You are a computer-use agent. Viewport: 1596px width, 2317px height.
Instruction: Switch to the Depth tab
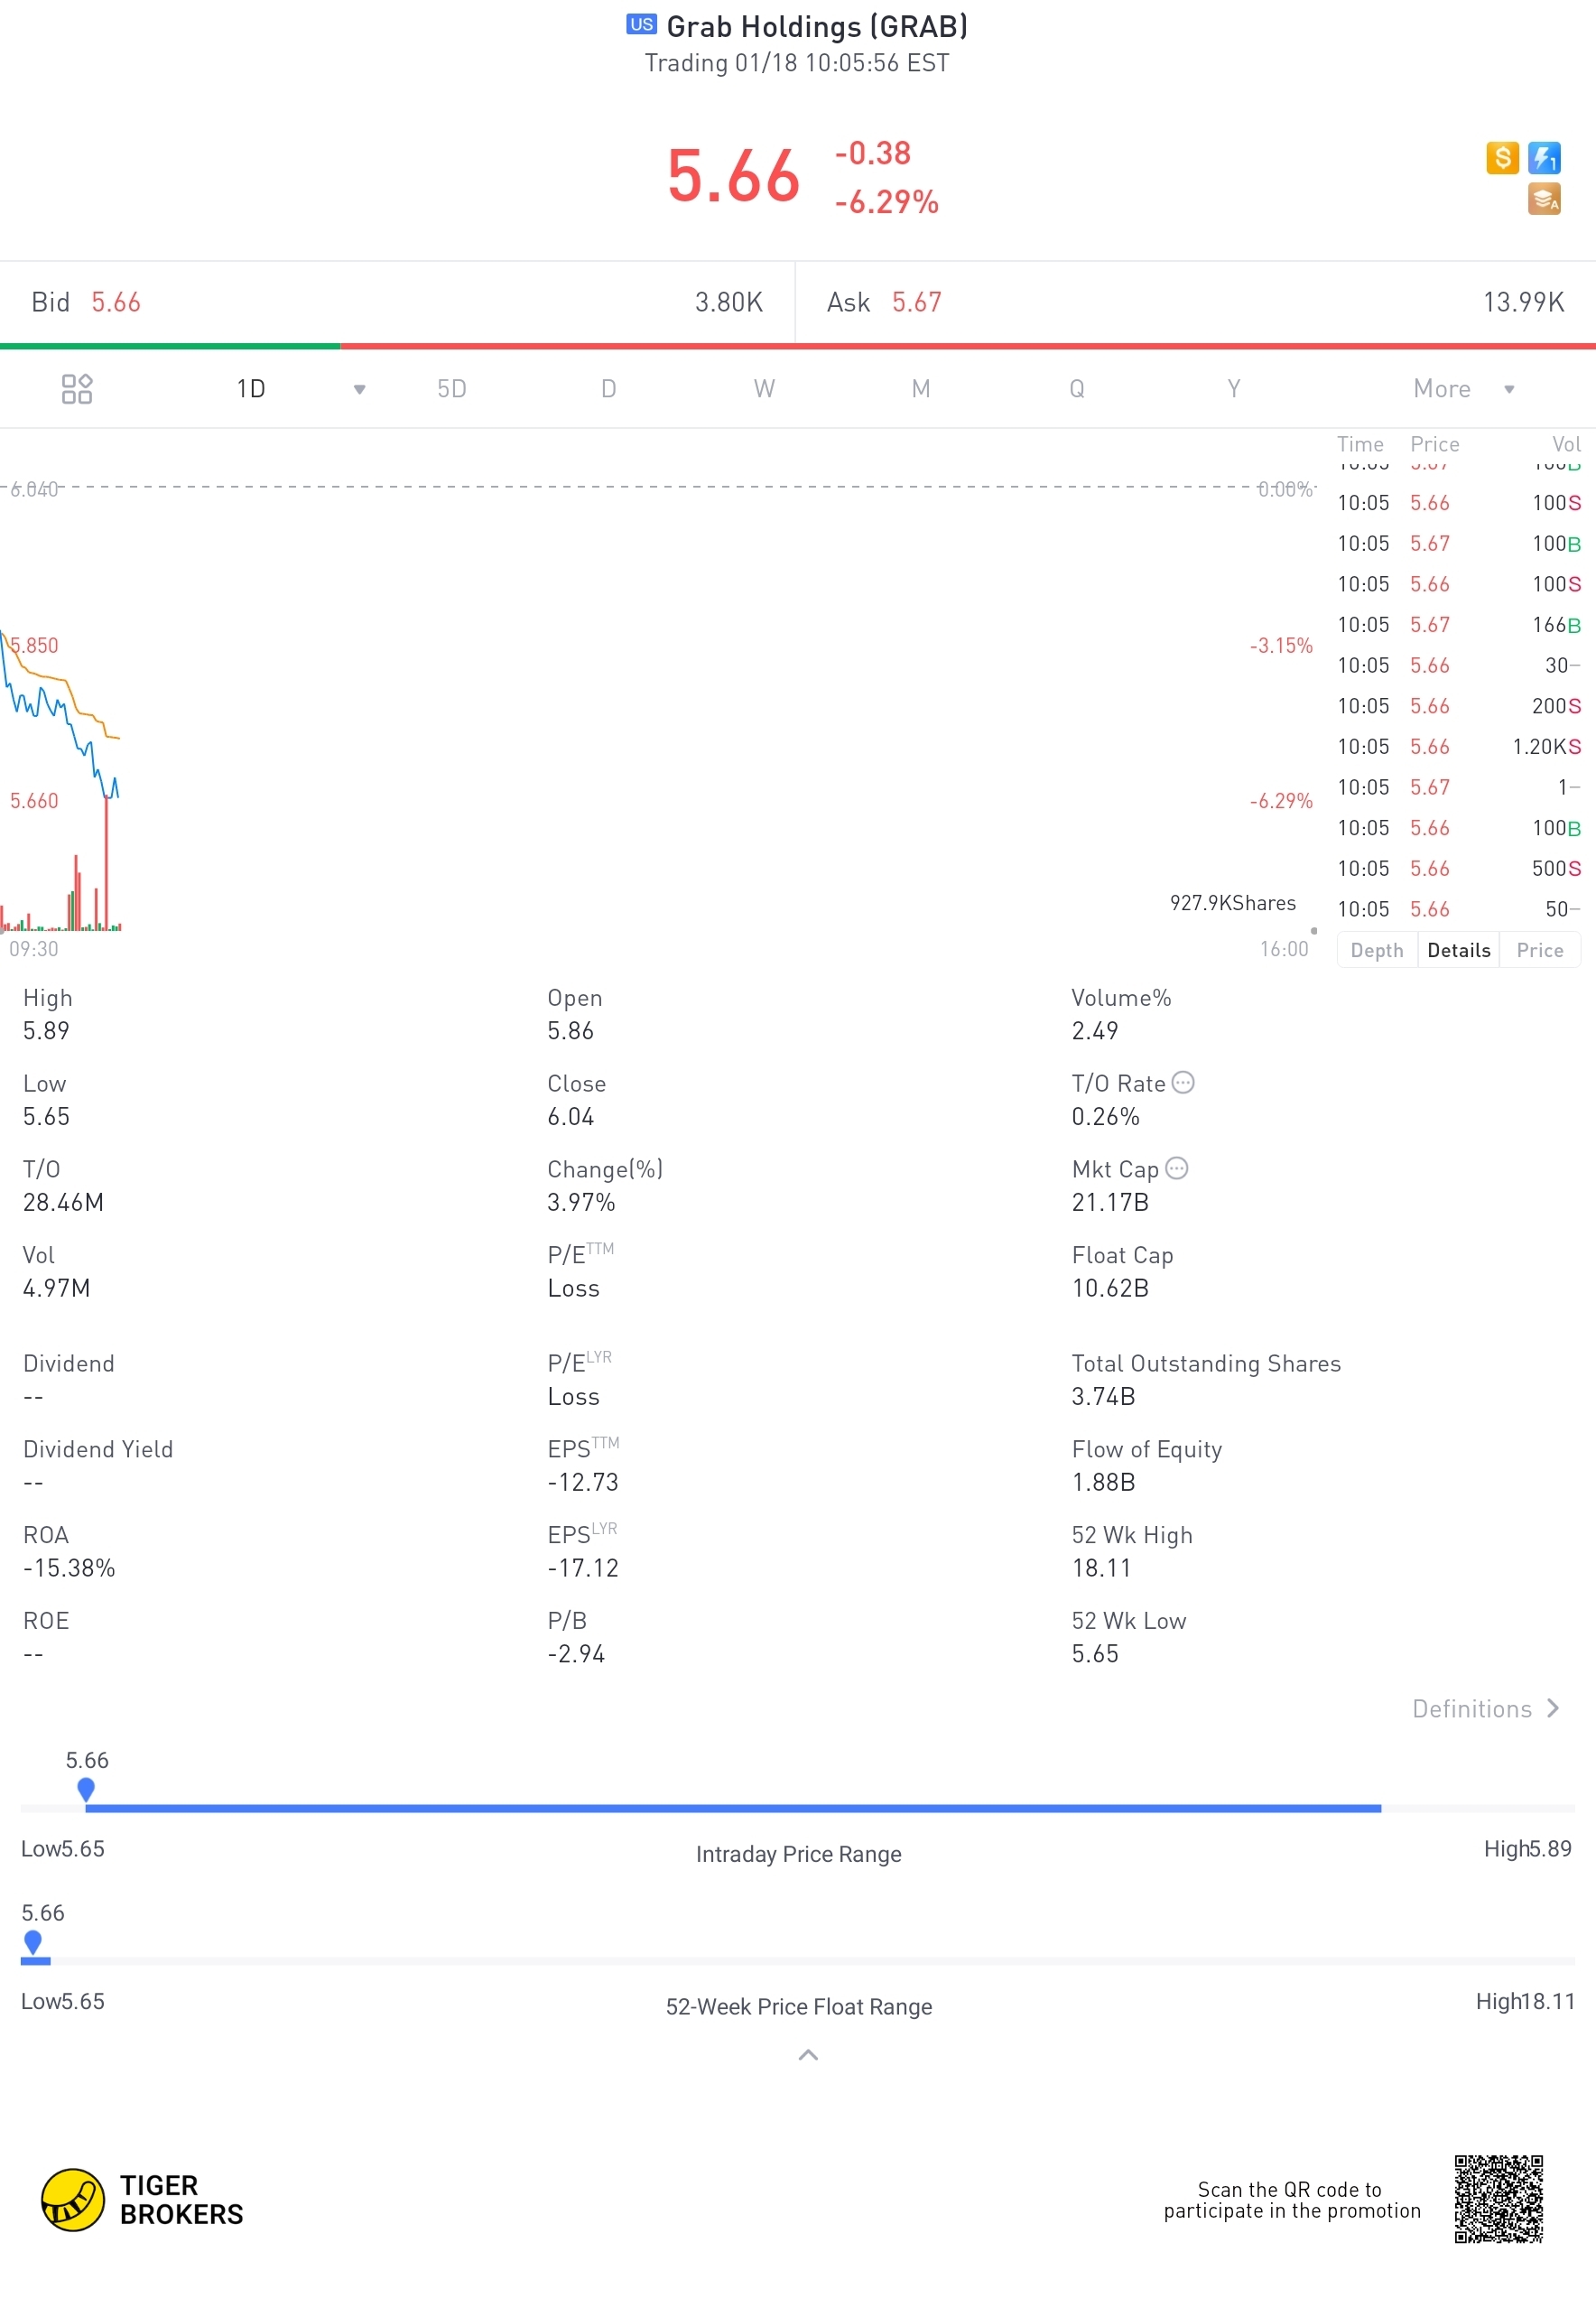pos(1376,950)
